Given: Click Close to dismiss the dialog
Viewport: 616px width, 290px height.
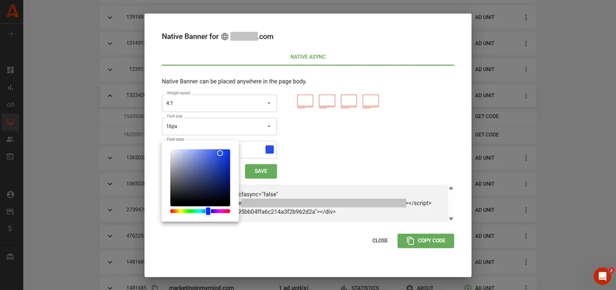Looking at the screenshot, I should [380, 241].
